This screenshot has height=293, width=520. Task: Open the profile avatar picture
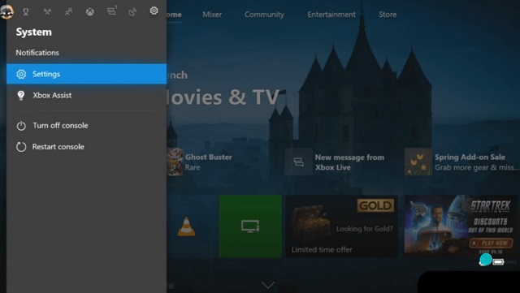click(6, 12)
